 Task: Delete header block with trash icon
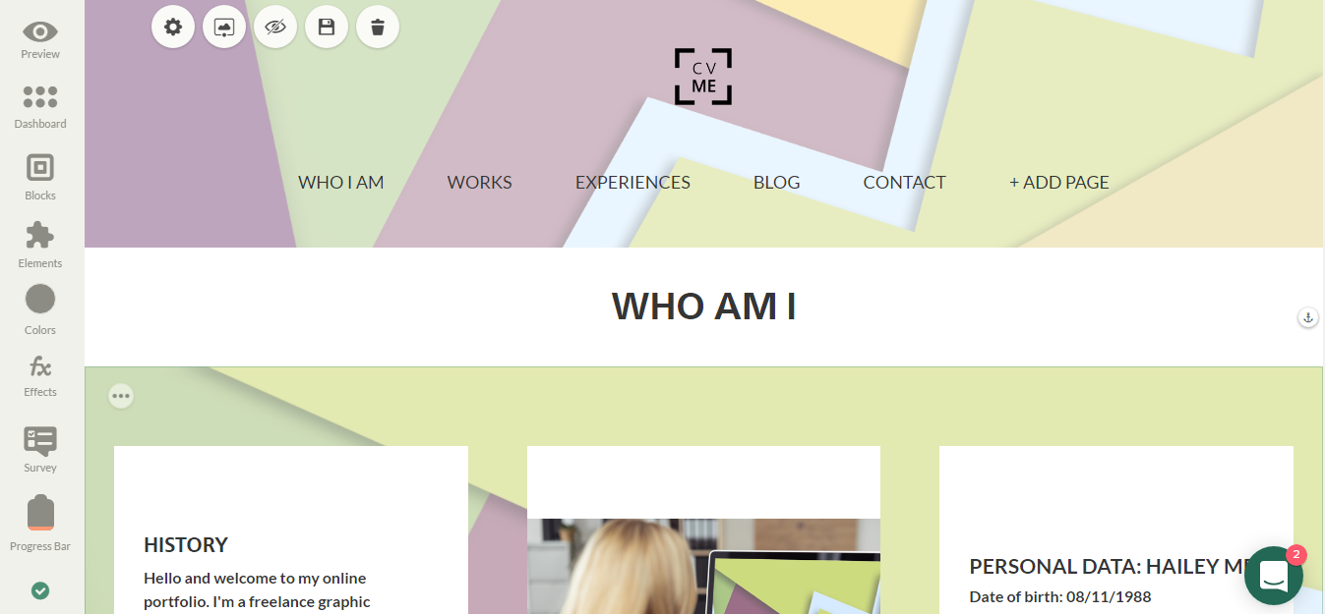(378, 27)
